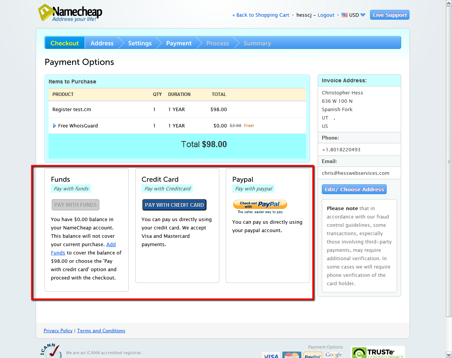Click the Pay With Funds button
The height and width of the screenshot is (358, 452).
(76, 205)
